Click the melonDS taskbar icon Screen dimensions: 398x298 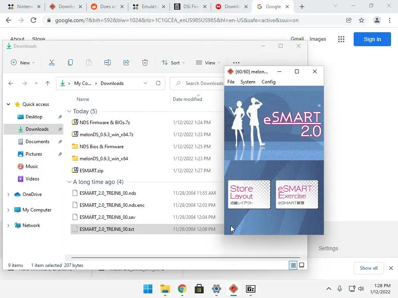coord(234,289)
